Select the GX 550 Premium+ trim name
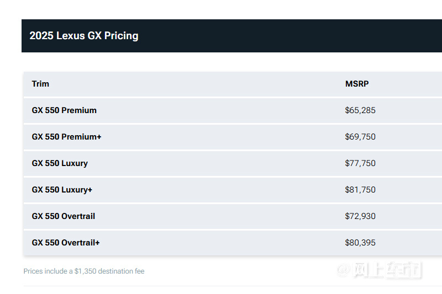This screenshot has height=294, width=442. click(66, 137)
